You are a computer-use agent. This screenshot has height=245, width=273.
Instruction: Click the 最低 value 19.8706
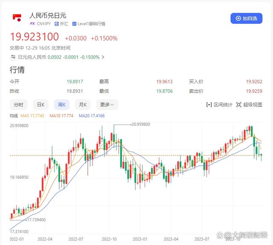164,91
